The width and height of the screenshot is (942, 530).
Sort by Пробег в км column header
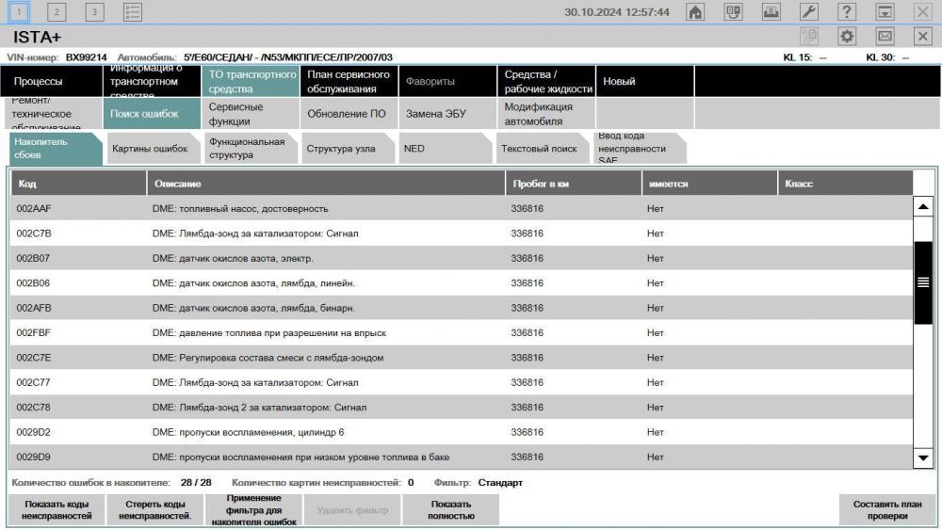click(x=573, y=184)
